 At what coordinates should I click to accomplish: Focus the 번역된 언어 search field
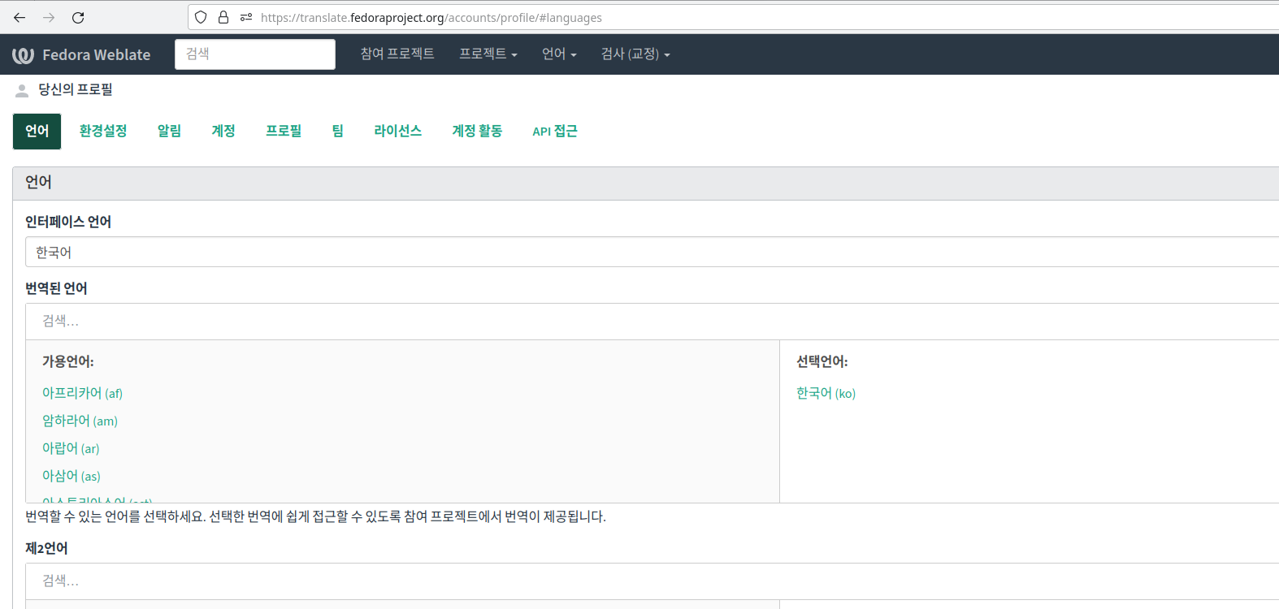tap(650, 322)
